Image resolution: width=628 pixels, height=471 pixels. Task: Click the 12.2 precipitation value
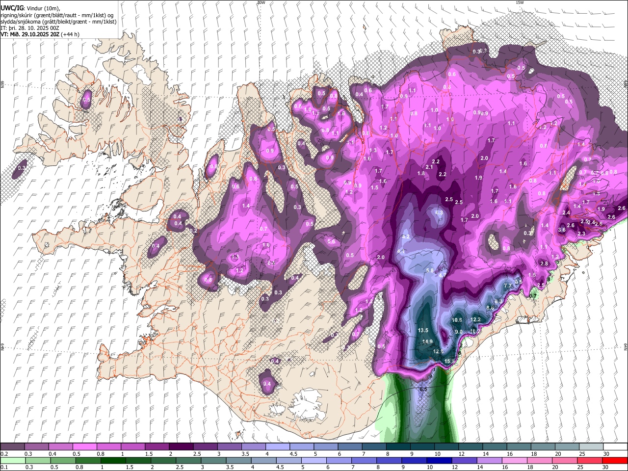475,319
